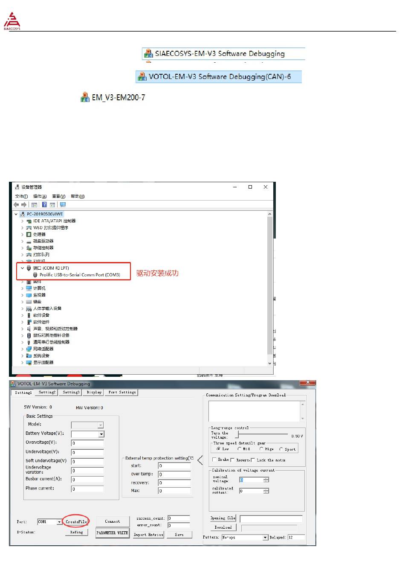Click the 声音、视频和游戏控制器 speaker icon
This screenshot has height=588, width=405.
coord(29,329)
